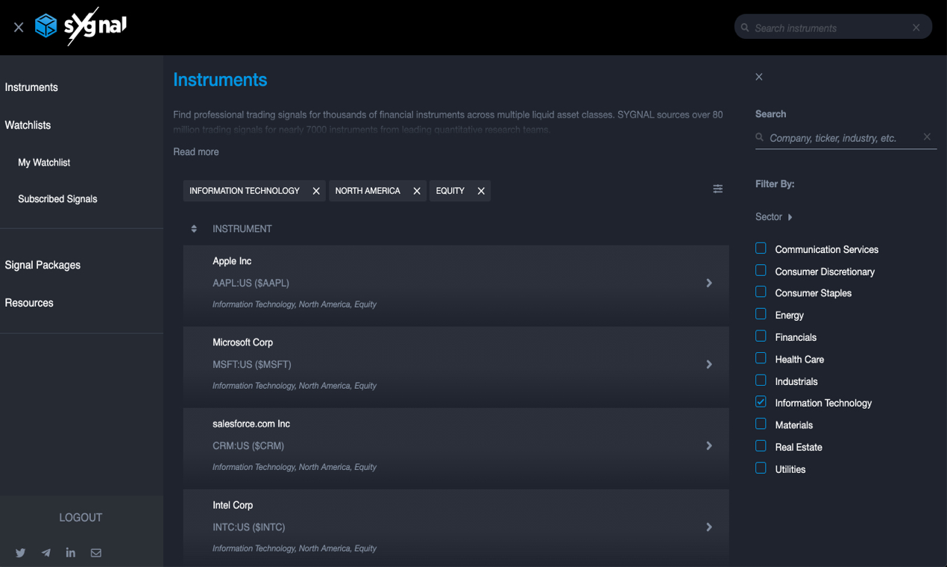Expand the Intel Corp row chevron
This screenshot has width=947, height=567.
pos(709,527)
